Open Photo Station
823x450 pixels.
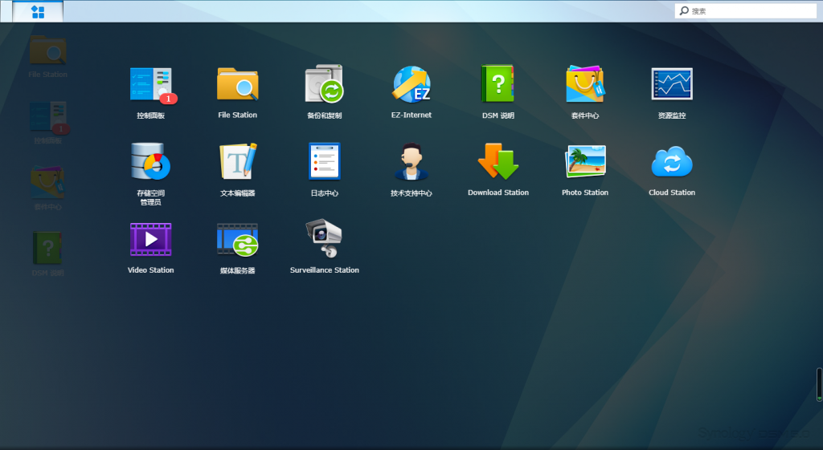point(585,170)
